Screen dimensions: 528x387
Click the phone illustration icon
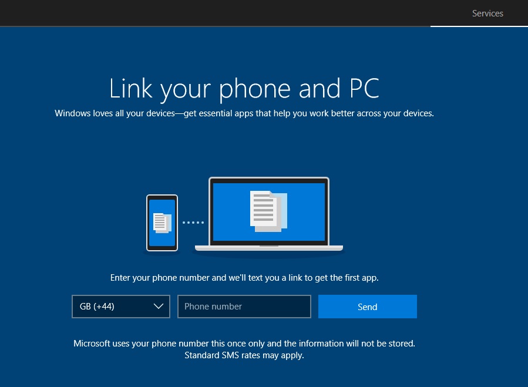pos(162,223)
